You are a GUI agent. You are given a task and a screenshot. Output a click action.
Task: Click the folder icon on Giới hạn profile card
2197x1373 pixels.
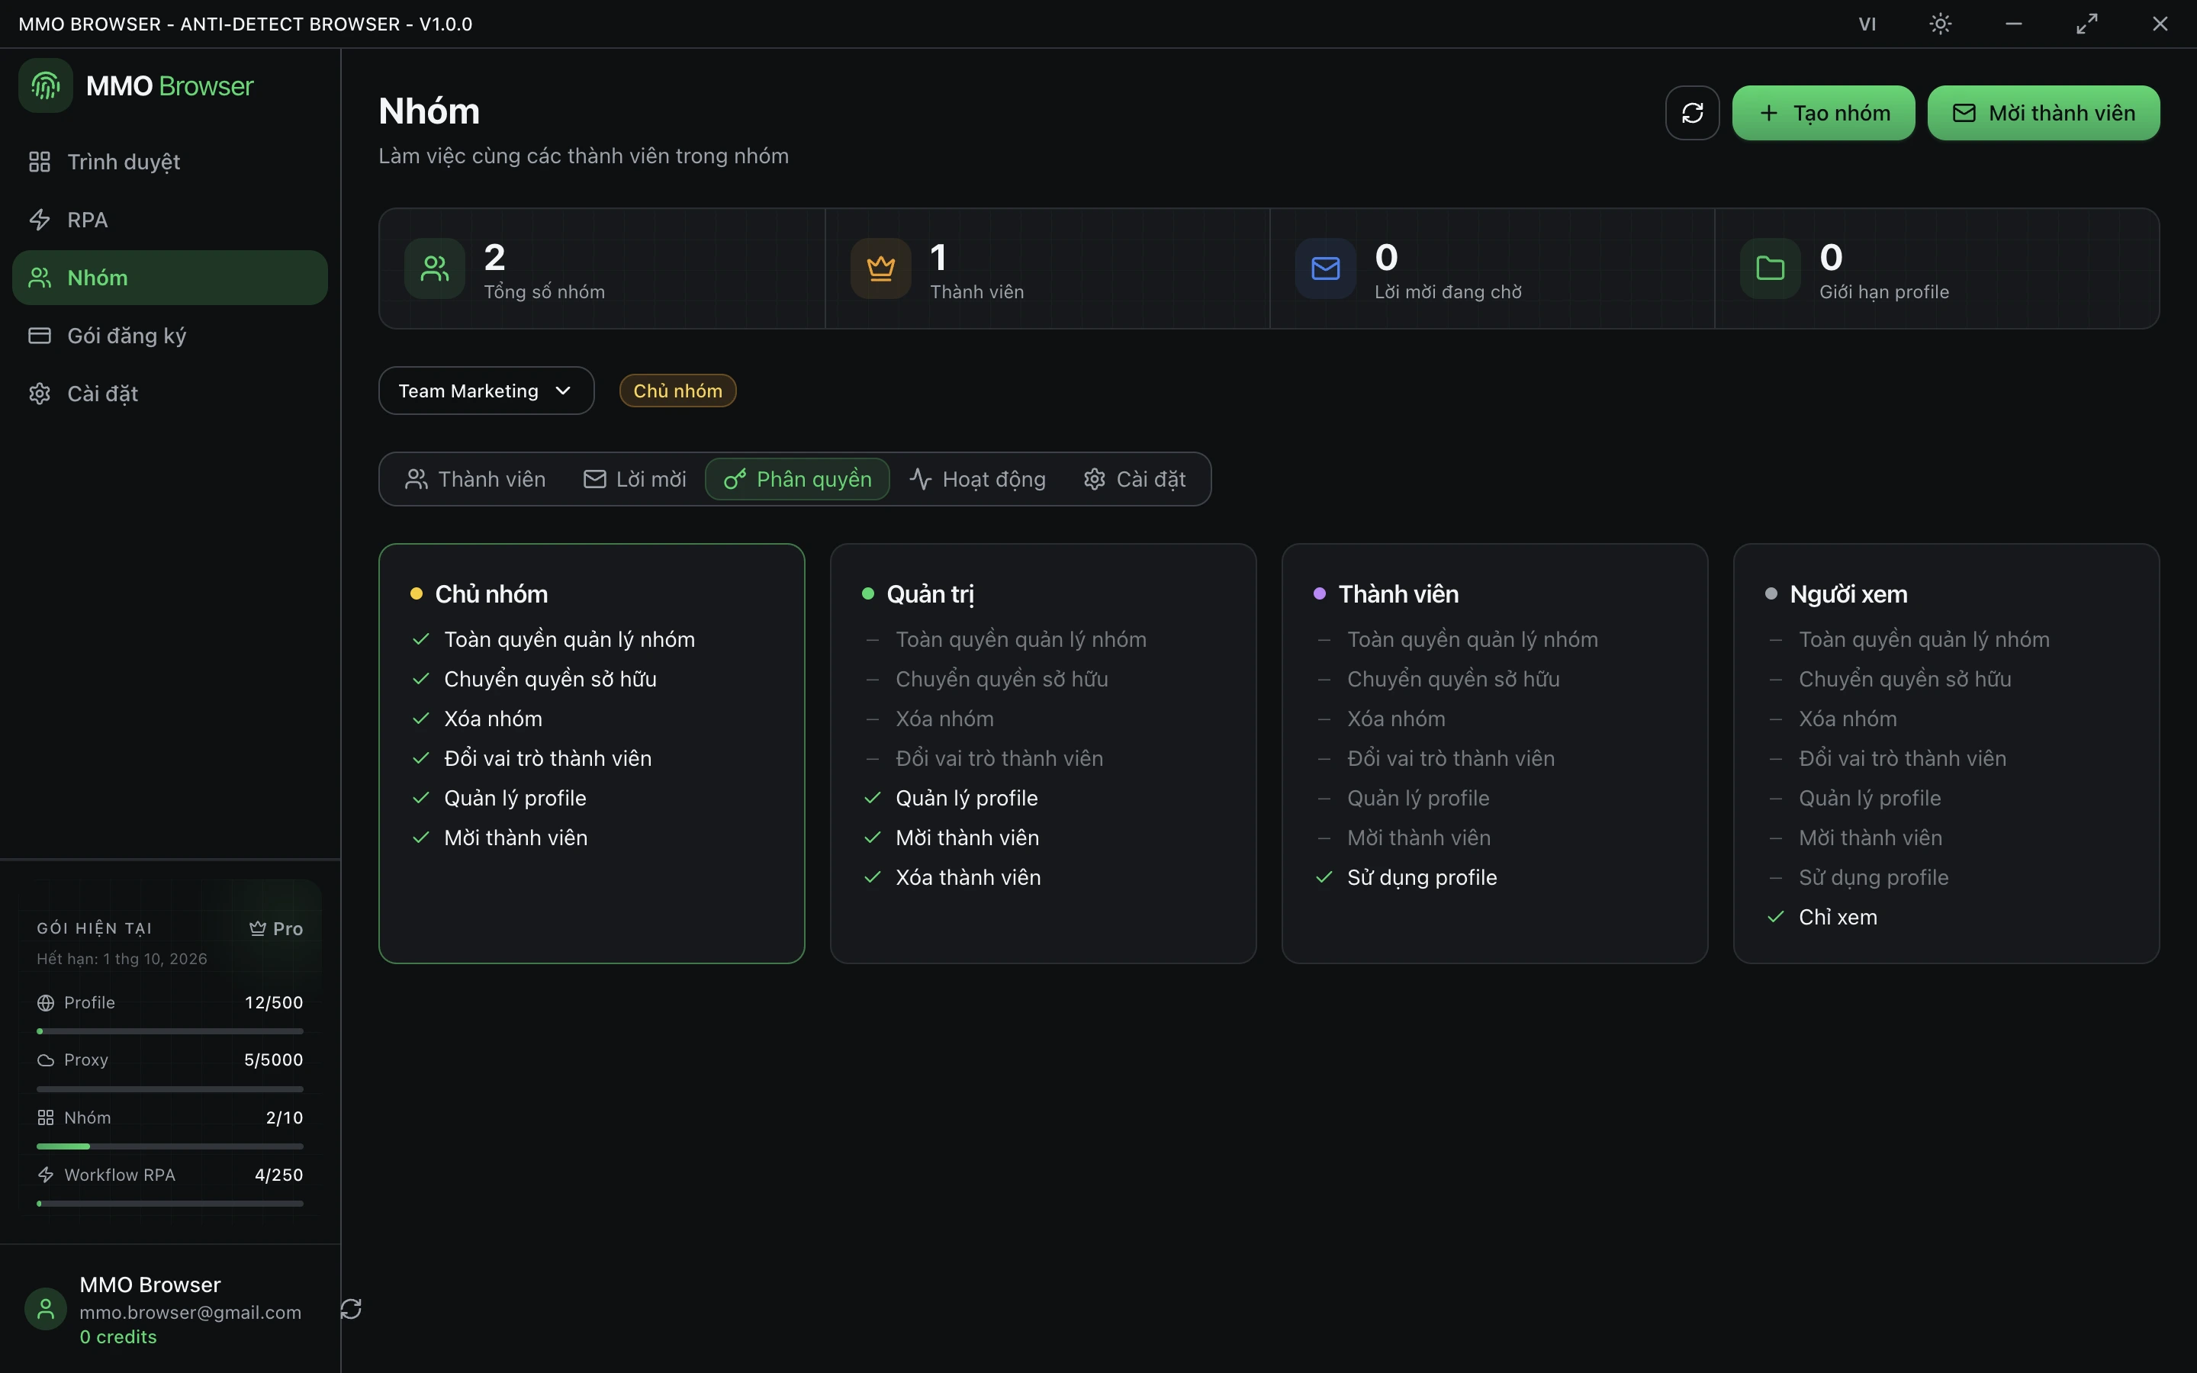point(1771,268)
